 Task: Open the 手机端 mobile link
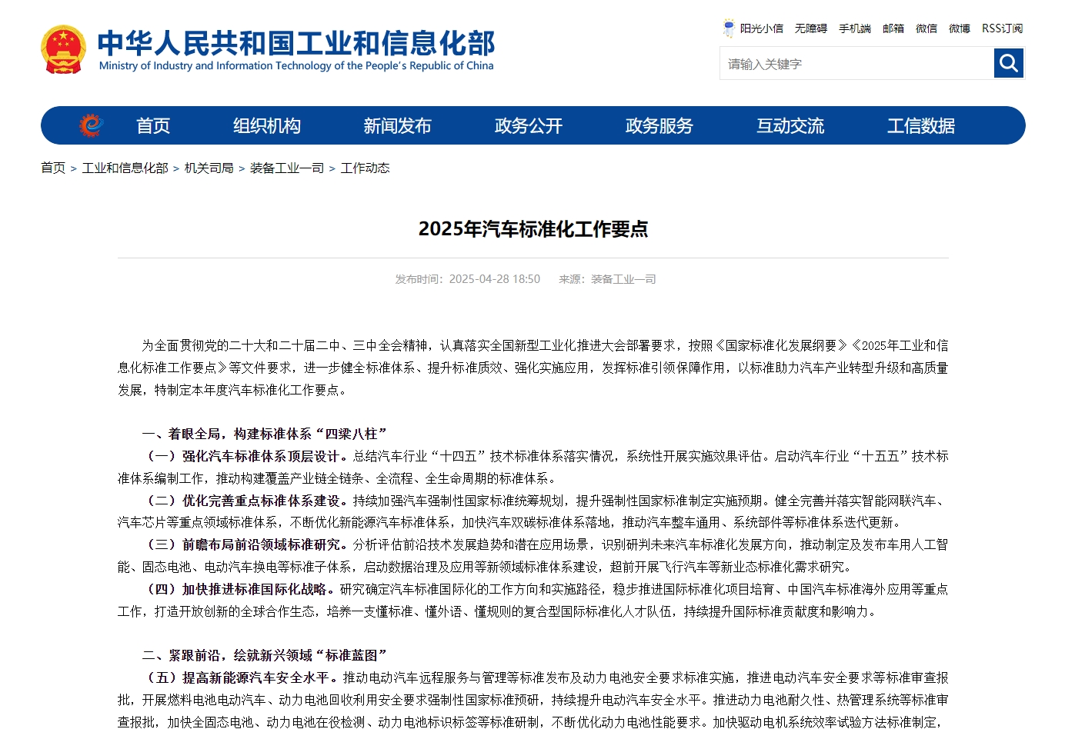(855, 28)
